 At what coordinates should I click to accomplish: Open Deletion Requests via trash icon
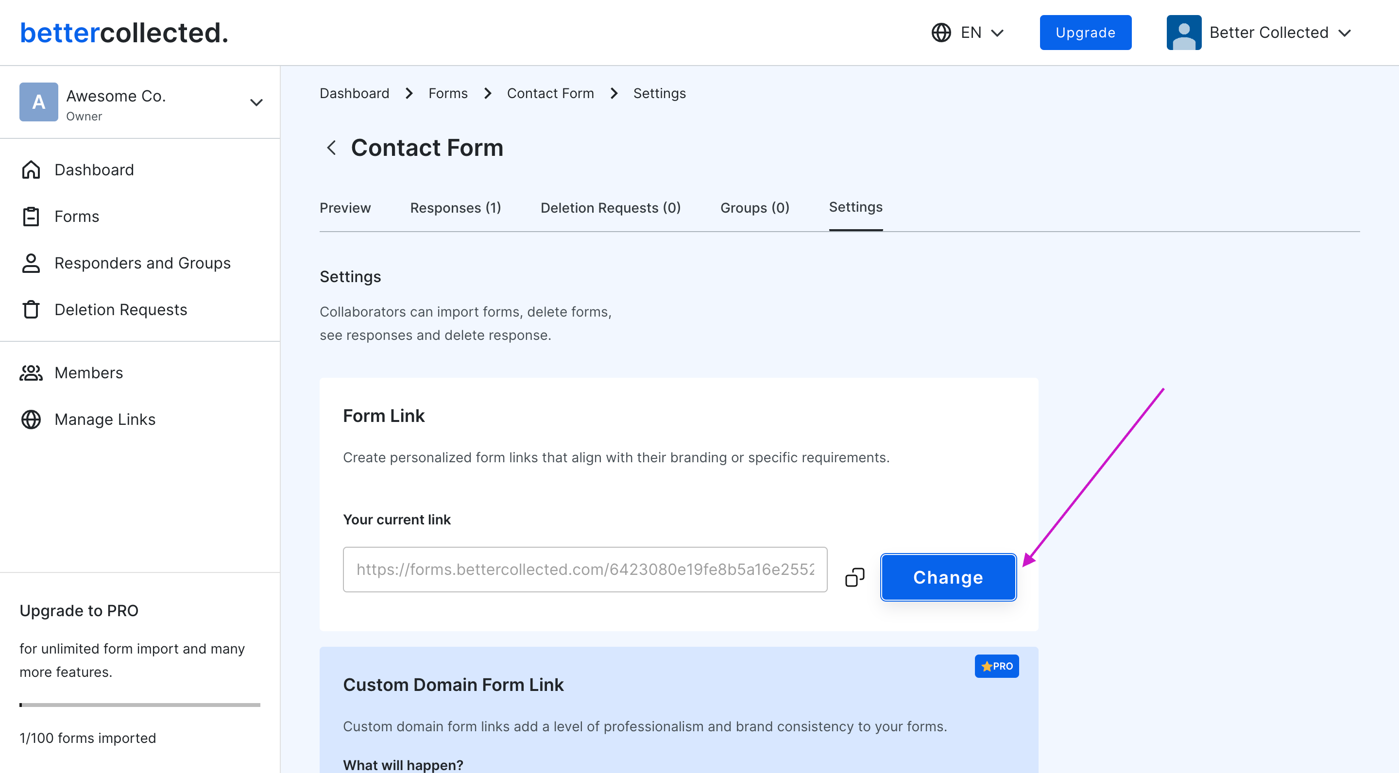pos(31,309)
